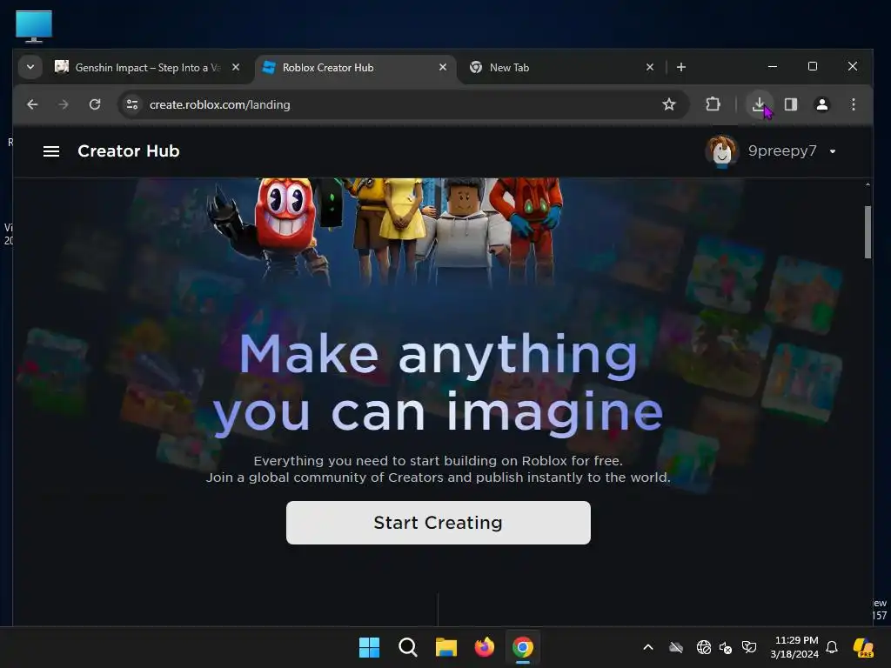The width and height of the screenshot is (891, 668).
Task: Show hidden system tray icons
Action: (x=647, y=647)
